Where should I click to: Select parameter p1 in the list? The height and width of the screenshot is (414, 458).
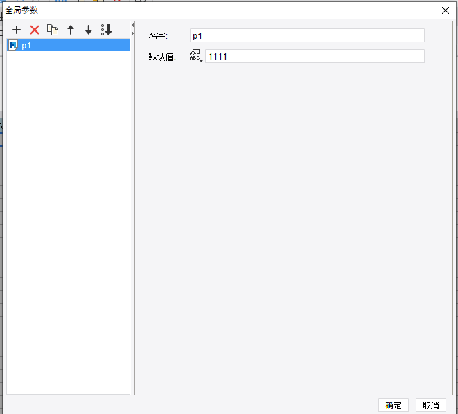pyautogui.click(x=69, y=45)
